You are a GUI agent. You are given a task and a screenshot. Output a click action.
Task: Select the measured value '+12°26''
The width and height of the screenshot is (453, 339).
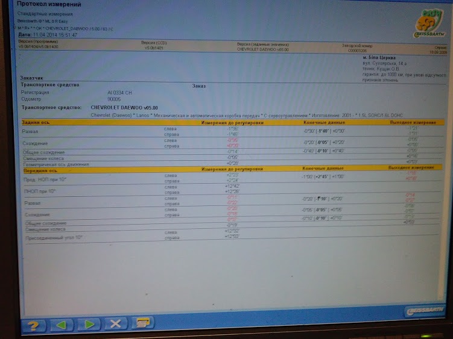[232, 191]
